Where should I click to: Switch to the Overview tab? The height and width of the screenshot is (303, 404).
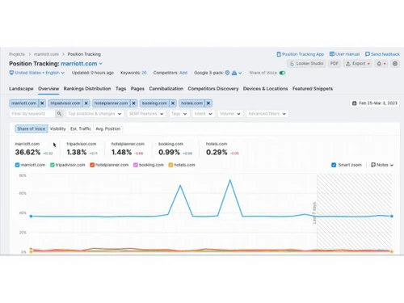48,89
